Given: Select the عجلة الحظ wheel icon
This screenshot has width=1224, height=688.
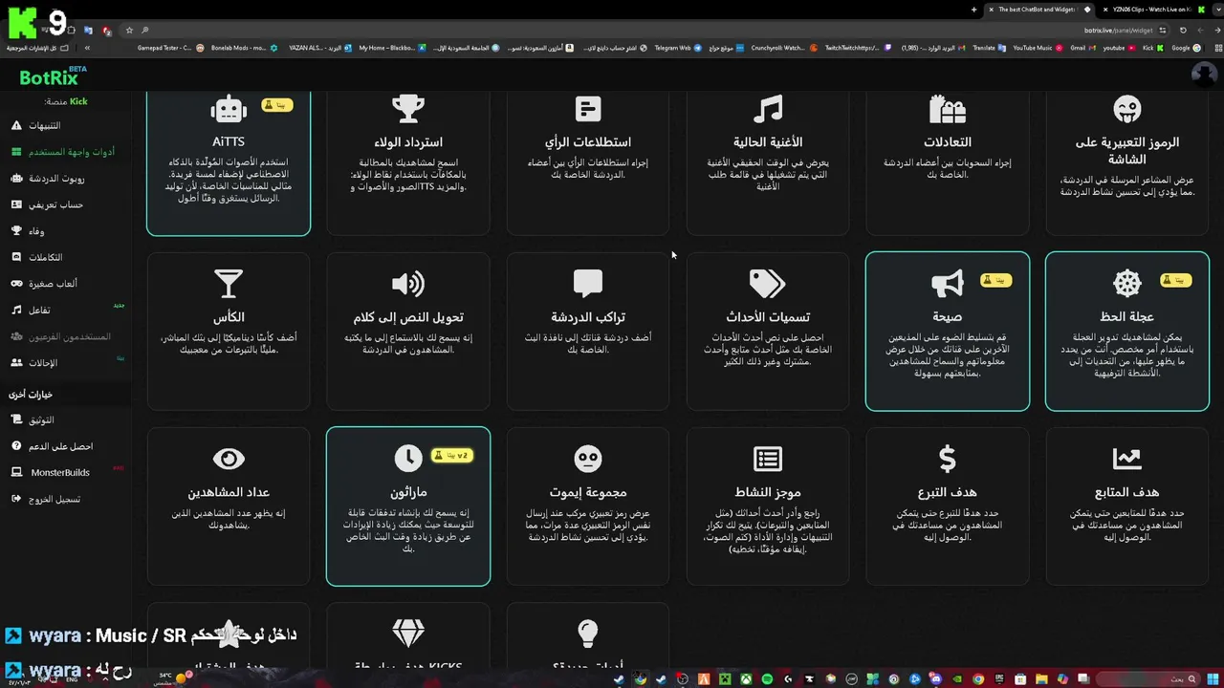Looking at the screenshot, I should coord(1127,284).
